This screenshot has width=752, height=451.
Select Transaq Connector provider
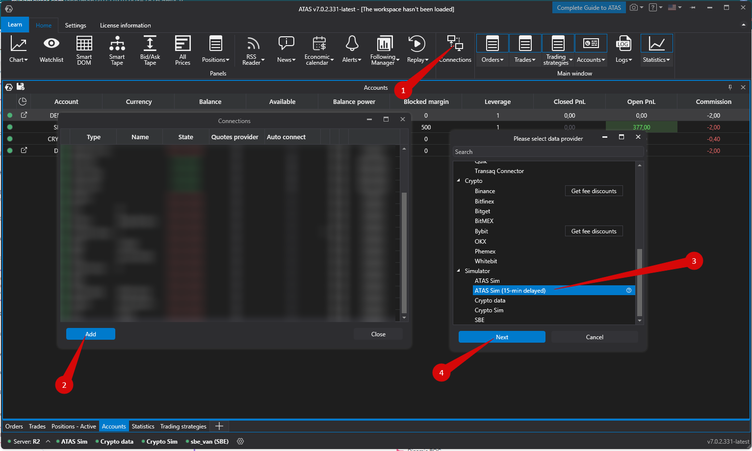pyautogui.click(x=499, y=171)
